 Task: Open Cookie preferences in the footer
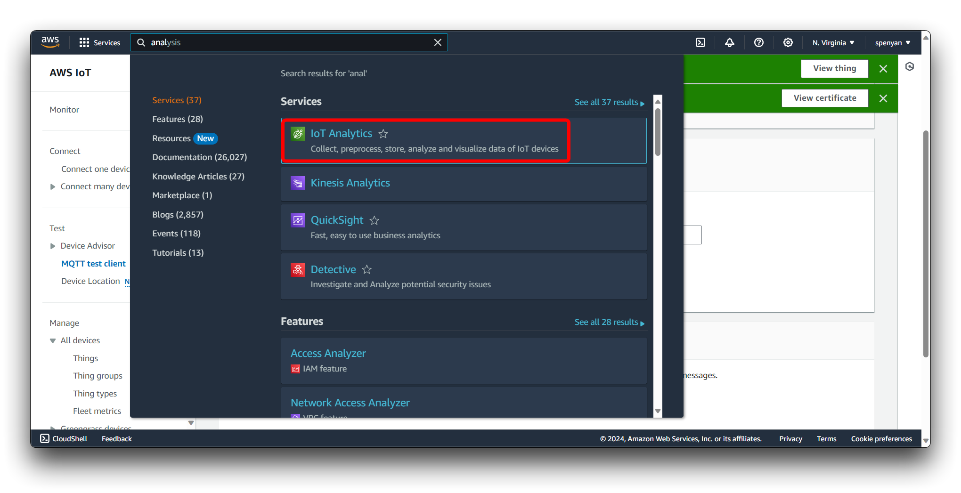pos(881,438)
